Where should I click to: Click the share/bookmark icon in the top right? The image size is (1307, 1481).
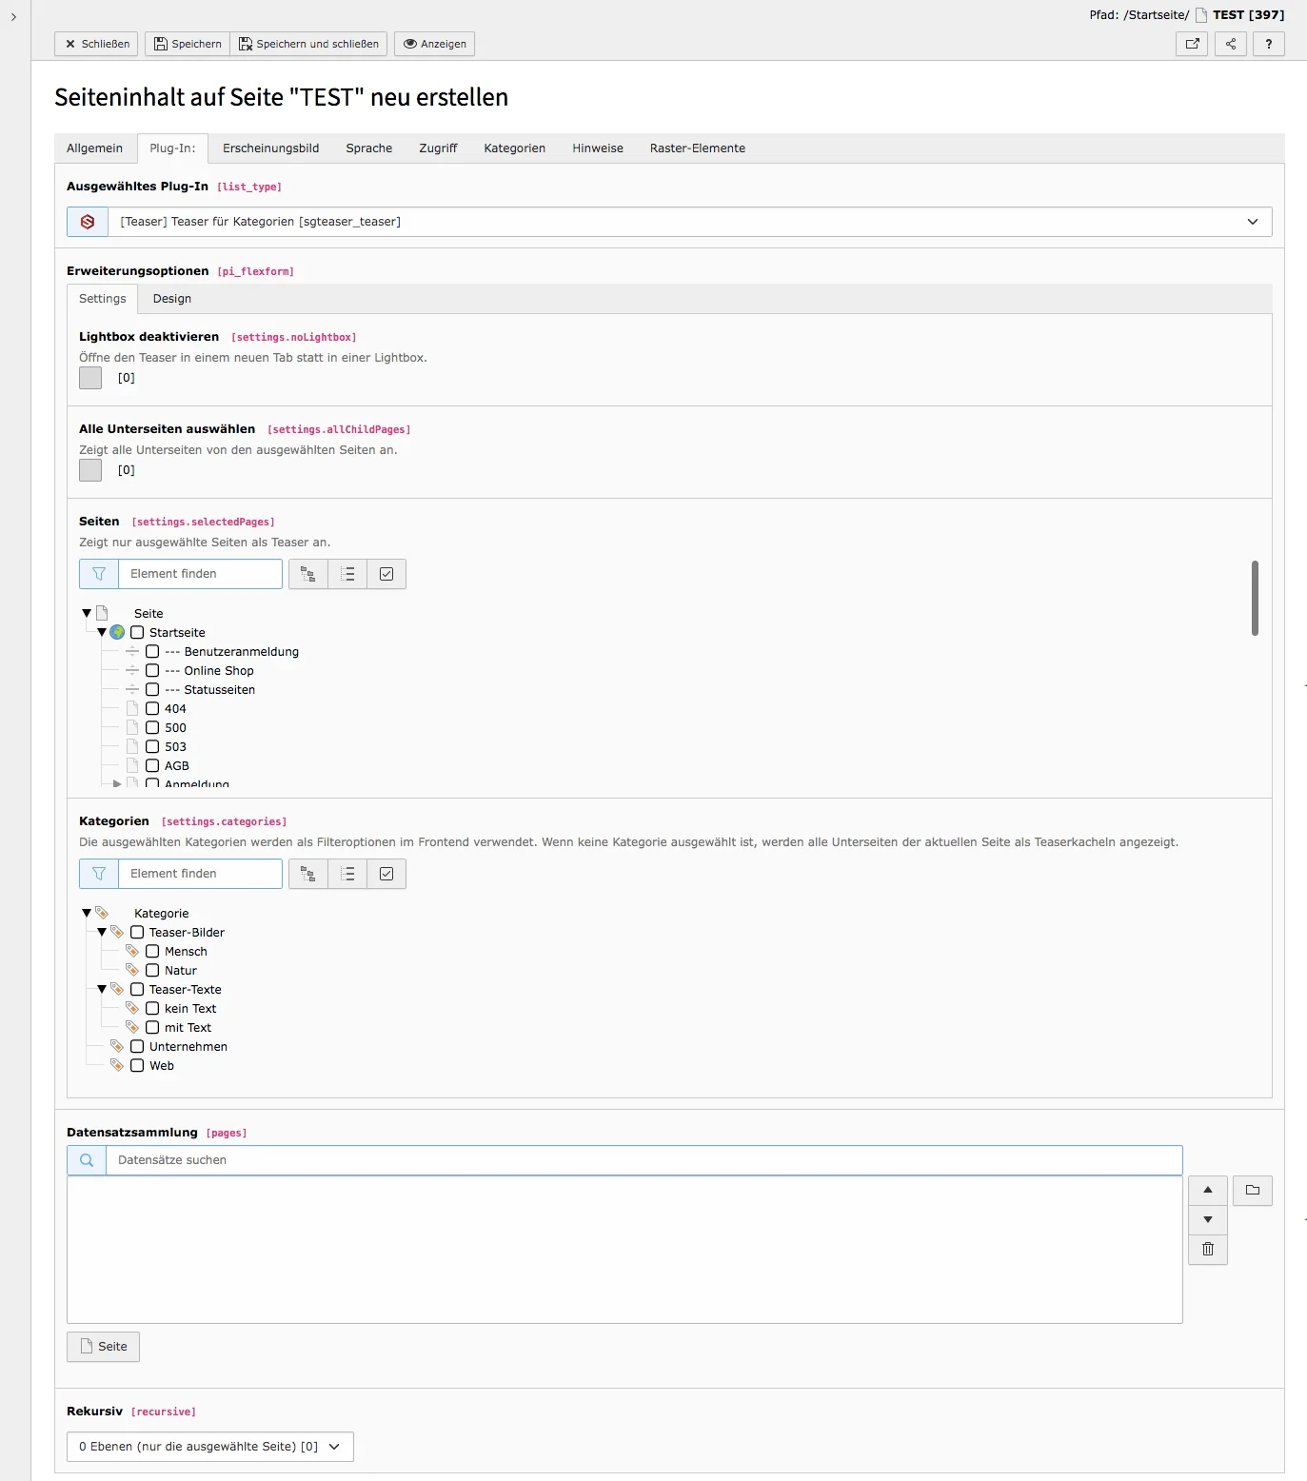tap(1230, 44)
